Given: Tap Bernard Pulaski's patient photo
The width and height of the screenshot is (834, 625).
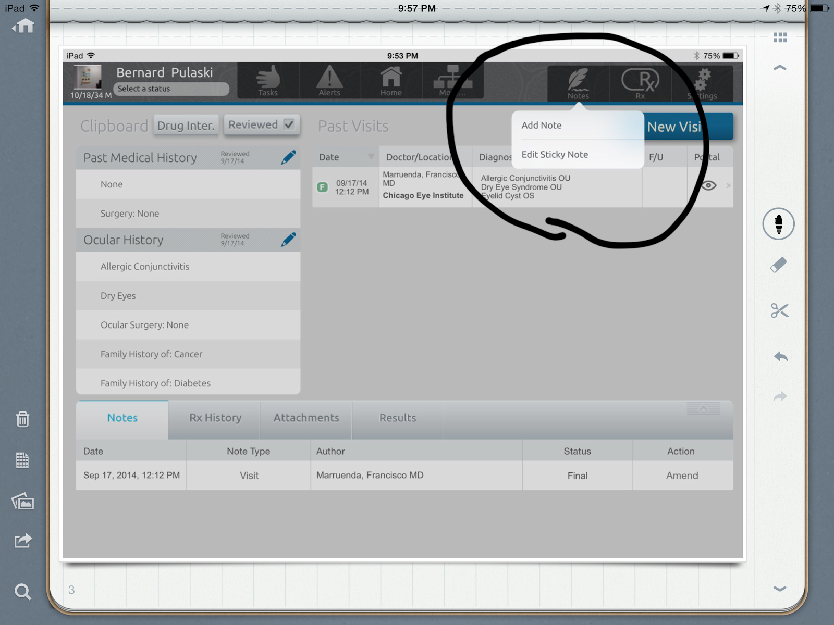Looking at the screenshot, I should (x=88, y=78).
